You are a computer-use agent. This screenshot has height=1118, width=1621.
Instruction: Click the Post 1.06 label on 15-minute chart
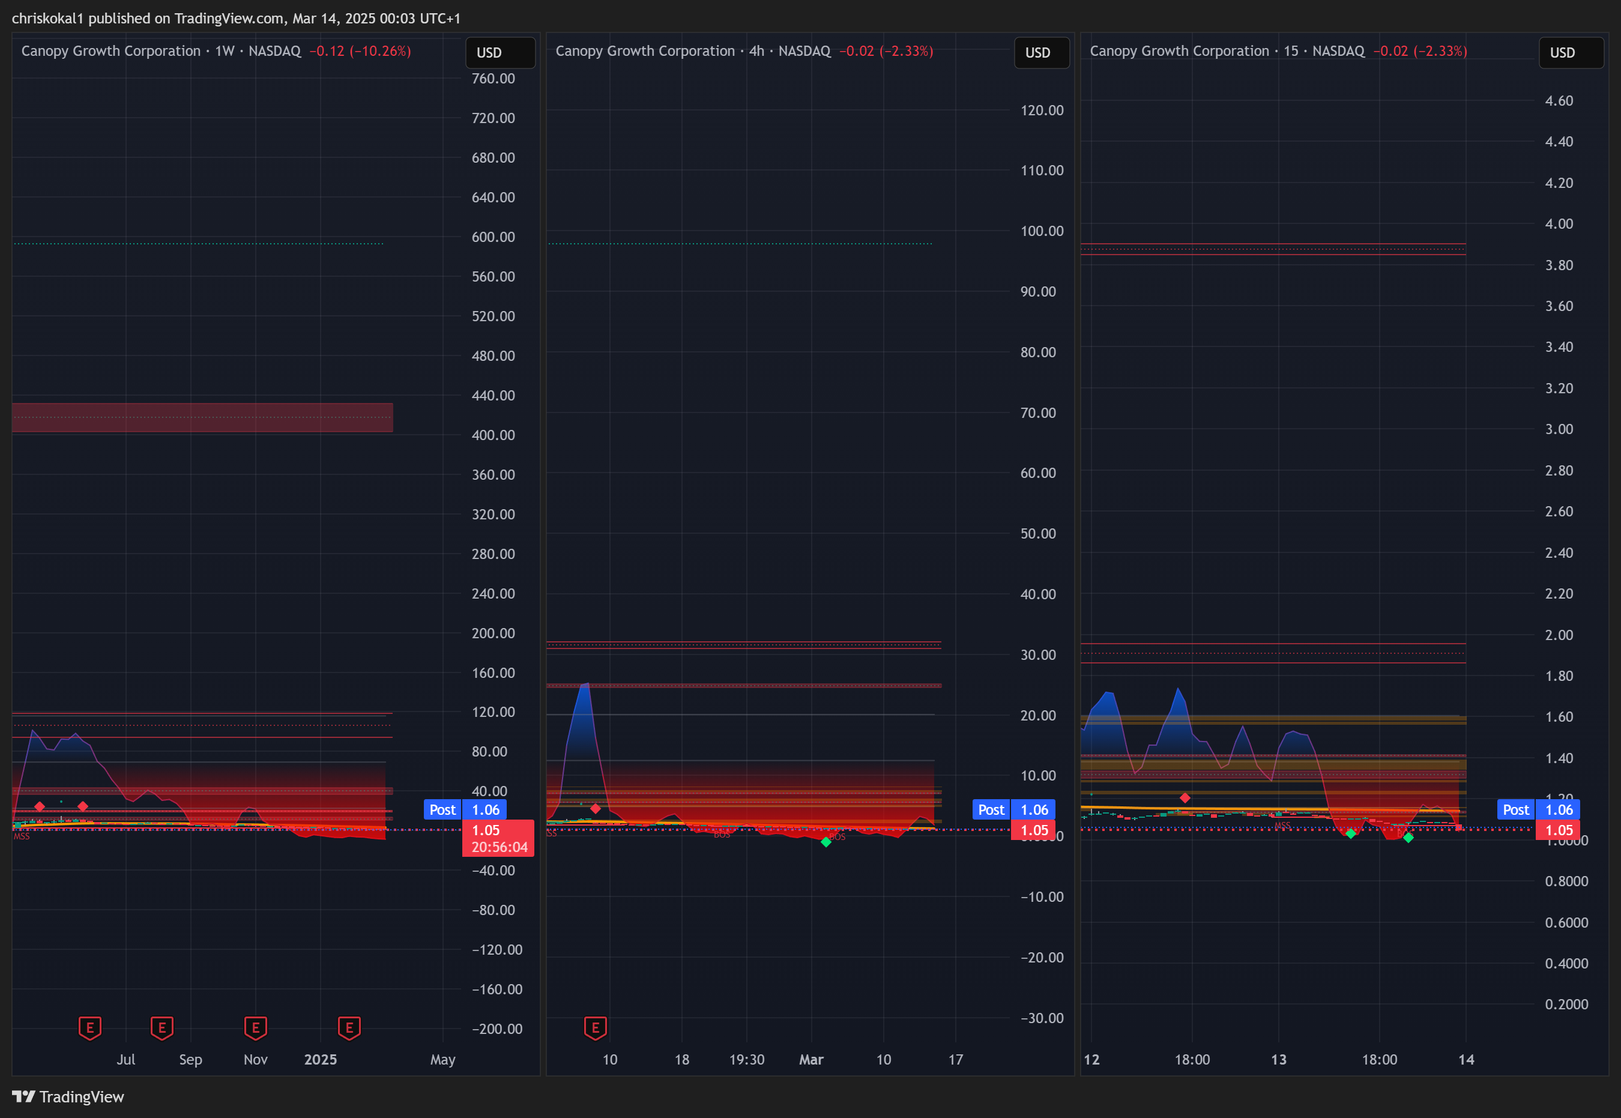1538,810
